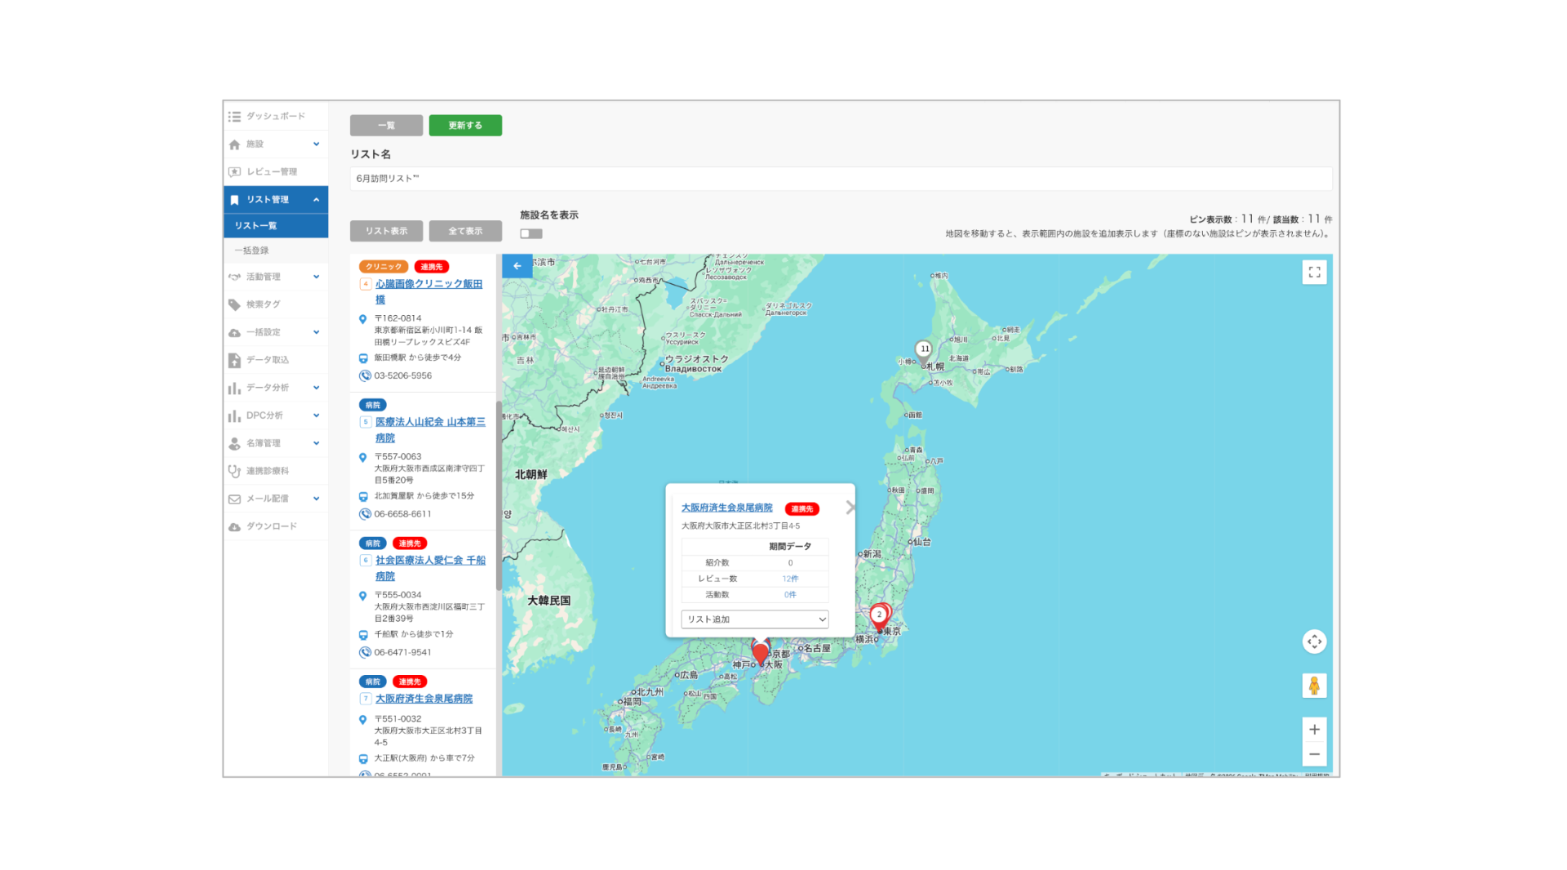Screen dimensions: 1567x870
Task: Click the リスト管理 bookmark icon
Action: 234,200
